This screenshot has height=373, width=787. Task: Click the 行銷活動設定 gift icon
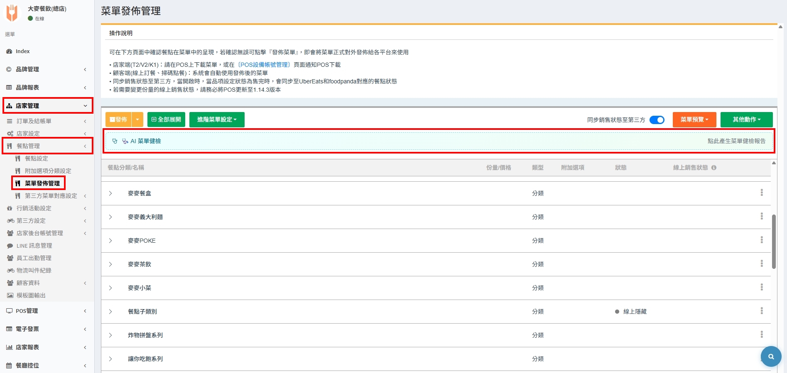click(x=10, y=208)
